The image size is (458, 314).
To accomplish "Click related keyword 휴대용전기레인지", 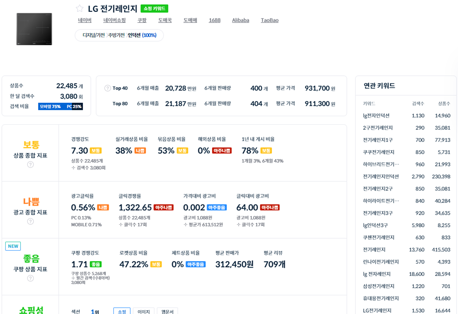I will [381, 298].
